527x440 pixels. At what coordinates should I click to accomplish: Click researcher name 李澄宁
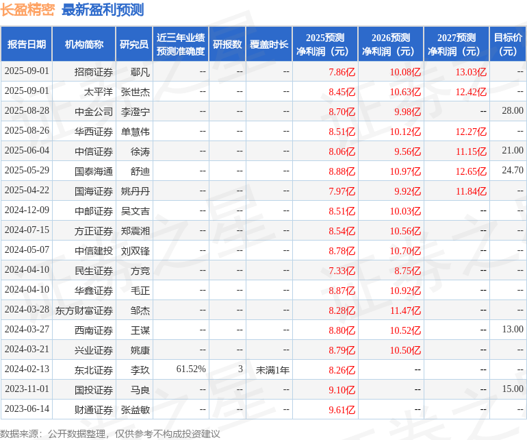135,112
